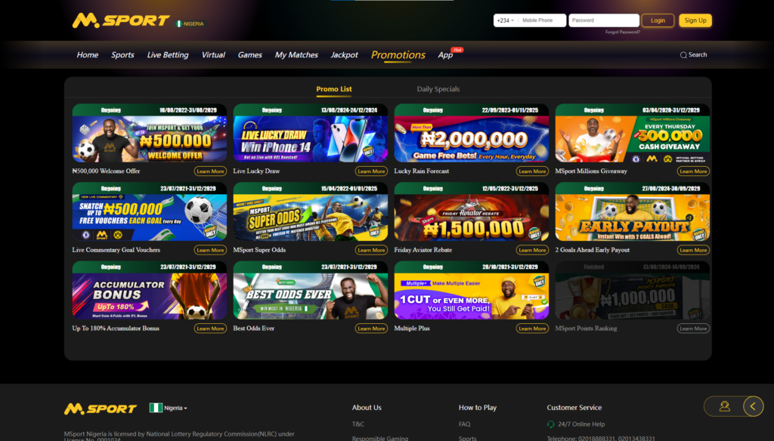Open the FAQ footer link
This screenshot has width=774, height=441.
465,424
